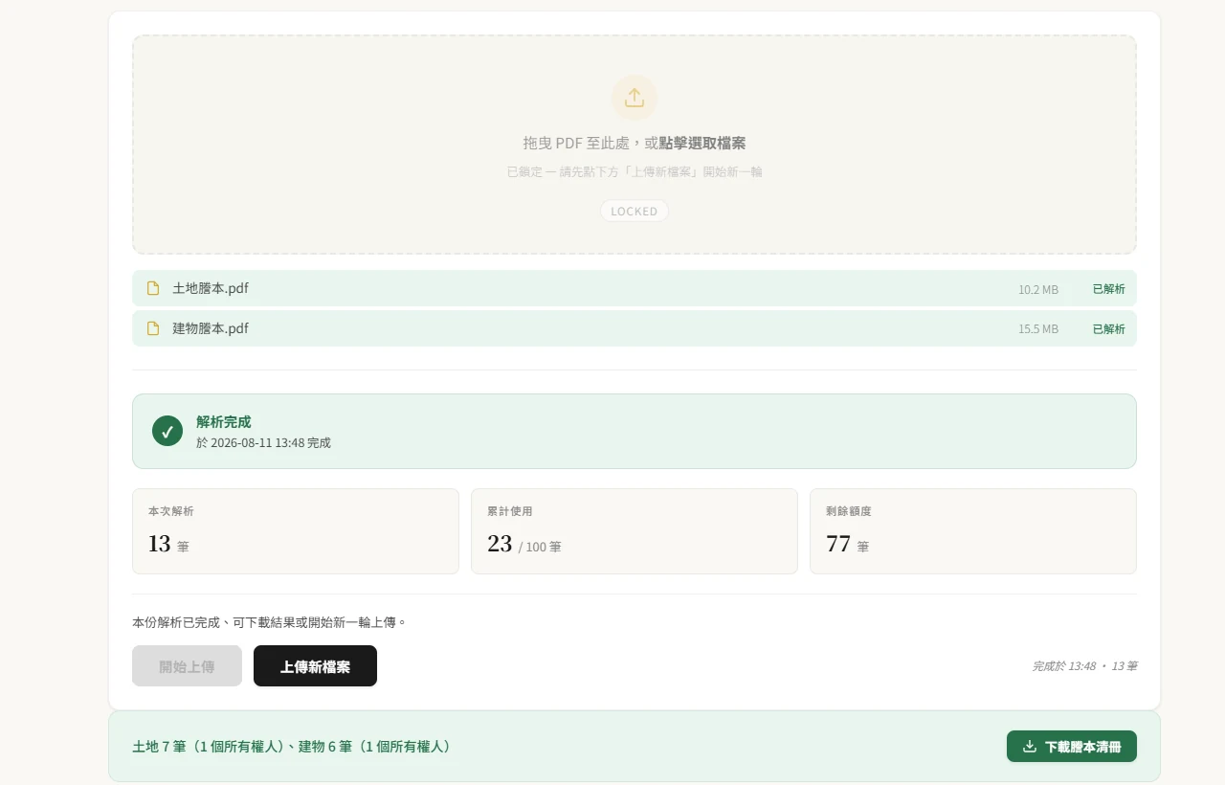Image resolution: width=1225 pixels, height=785 pixels.
Task: Click the 於 2026-08-11 13:48 完成 timestamp
Action: 263,443
